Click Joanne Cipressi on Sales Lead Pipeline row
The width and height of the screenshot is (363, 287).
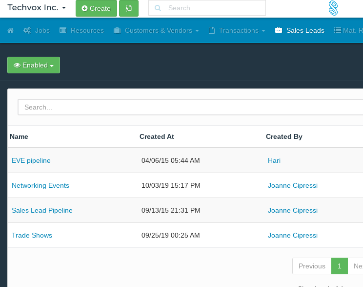292,210
